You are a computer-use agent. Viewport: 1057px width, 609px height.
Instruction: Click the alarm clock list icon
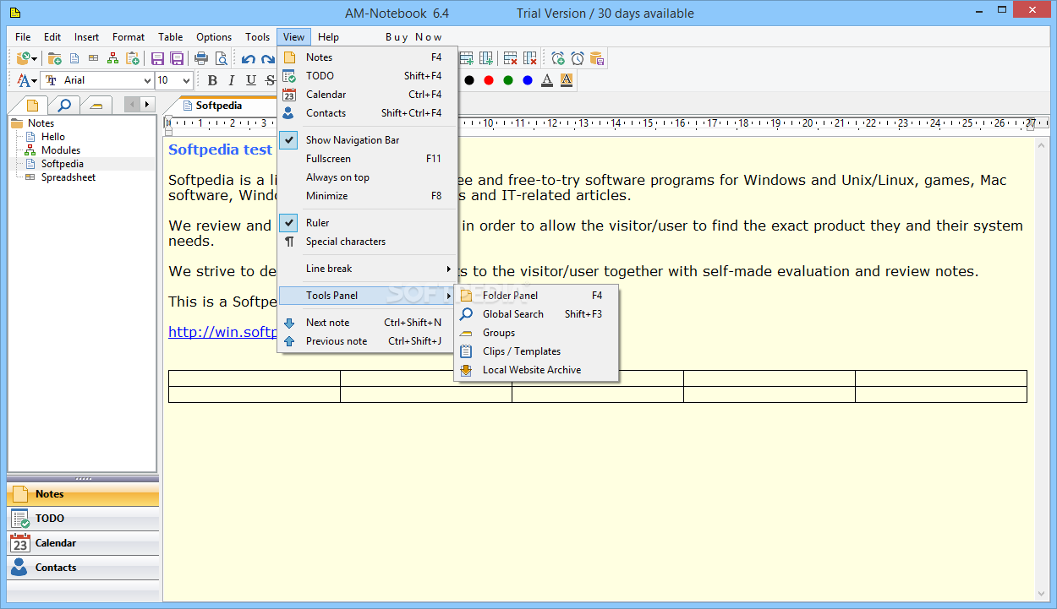point(578,58)
